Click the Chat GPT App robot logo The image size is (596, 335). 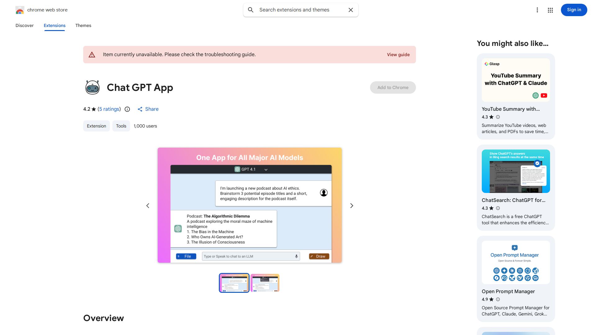coord(92,87)
